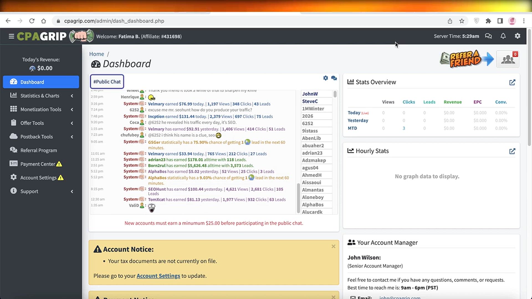
Task: Reload the page
Action: point(32,21)
